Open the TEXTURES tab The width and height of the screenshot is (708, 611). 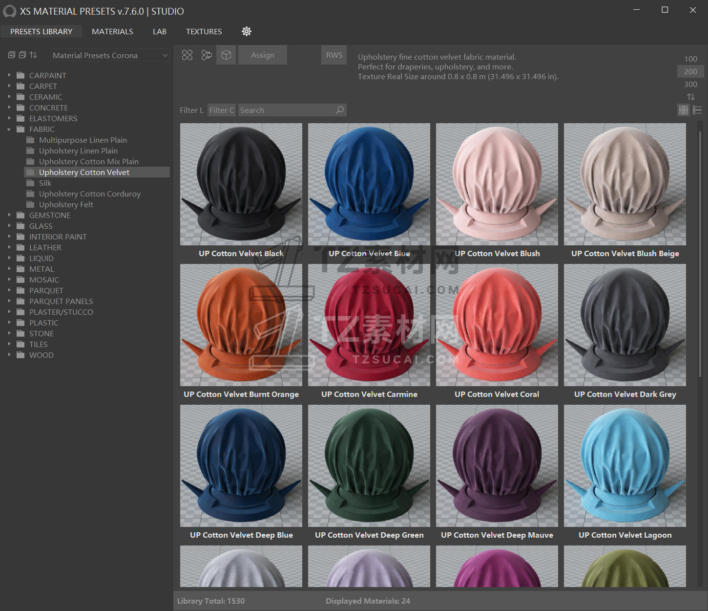204,31
